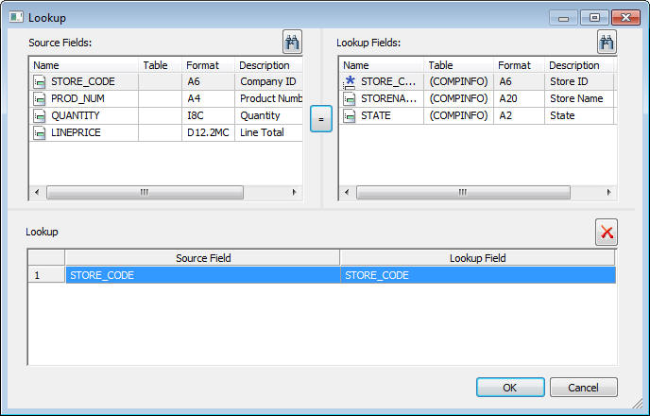Viewport: 650px width, 416px height.
Task: Click Source Fields Table column header
Action: click(160, 65)
